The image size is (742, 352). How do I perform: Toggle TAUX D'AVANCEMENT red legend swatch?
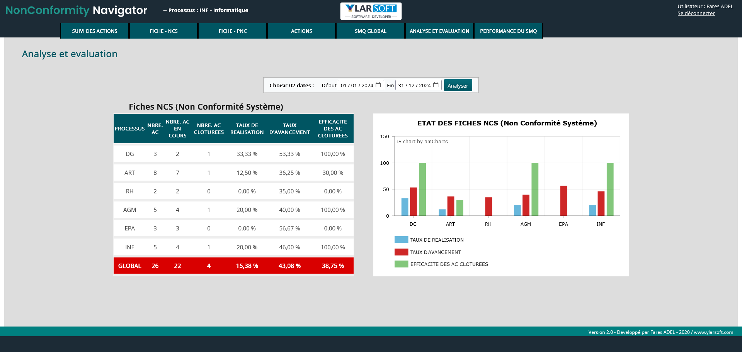(401, 252)
